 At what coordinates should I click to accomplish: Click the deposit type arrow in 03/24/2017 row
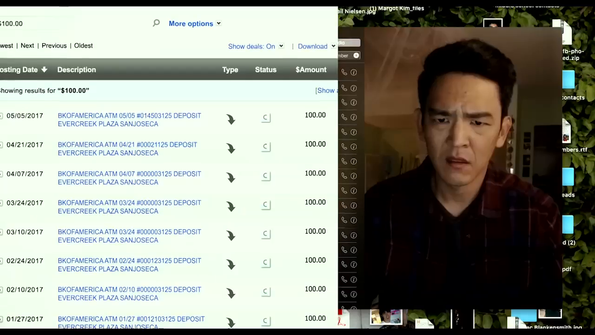[x=231, y=207]
